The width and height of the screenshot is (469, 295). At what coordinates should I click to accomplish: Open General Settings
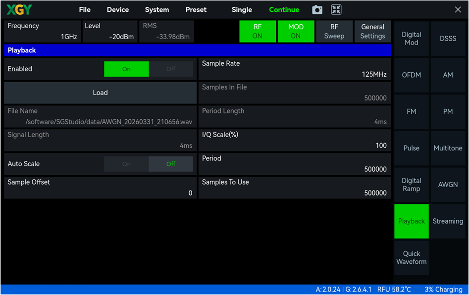click(373, 31)
